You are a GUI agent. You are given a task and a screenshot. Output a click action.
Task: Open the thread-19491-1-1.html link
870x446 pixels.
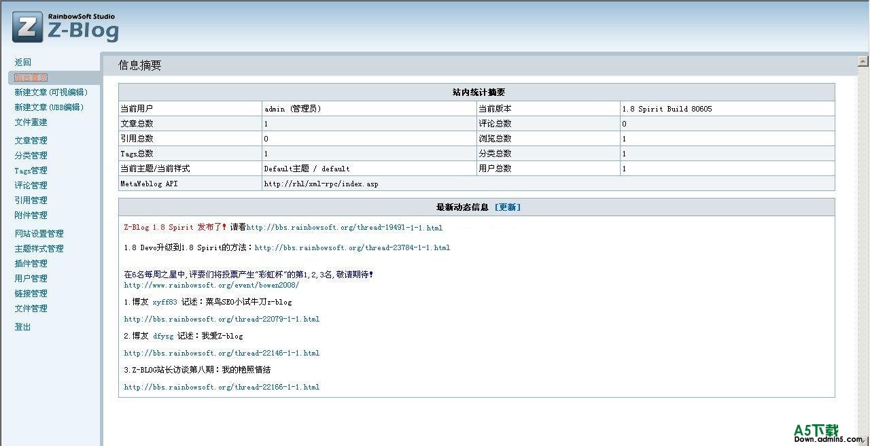[345, 228]
